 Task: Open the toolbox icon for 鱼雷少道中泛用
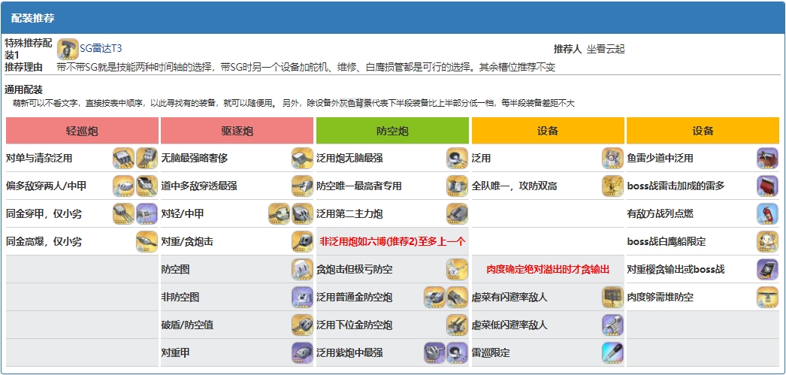point(767,158)
